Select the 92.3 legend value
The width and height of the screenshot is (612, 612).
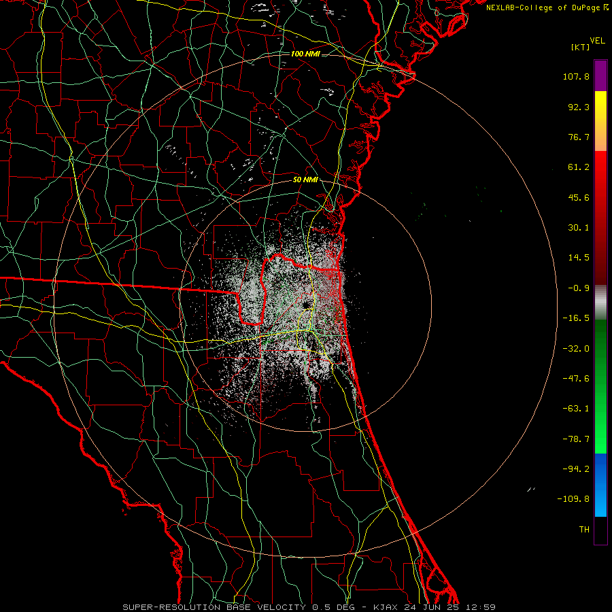[x=579, y=107]
